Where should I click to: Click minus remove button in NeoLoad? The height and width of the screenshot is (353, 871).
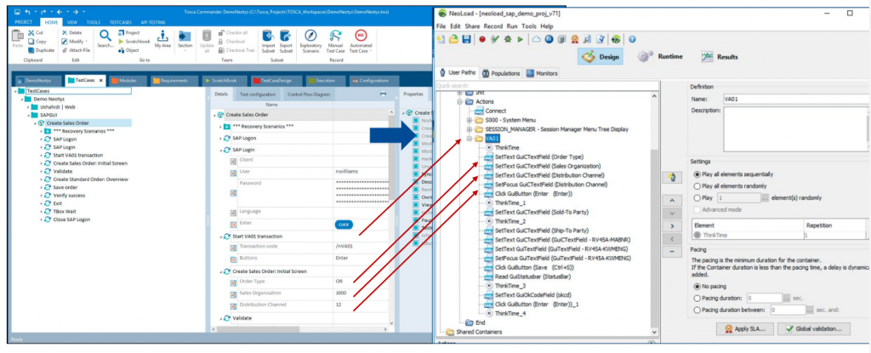[673, 251]
